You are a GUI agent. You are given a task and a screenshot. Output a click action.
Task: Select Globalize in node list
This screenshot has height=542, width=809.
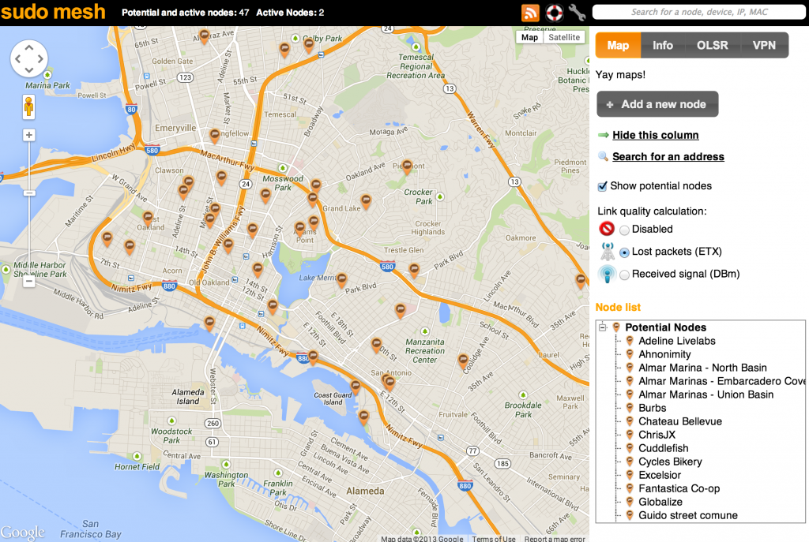point(660,502)
